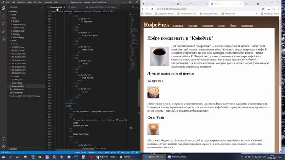Open the Terminal menu in VS Code
Screen dimensions: 285x160
[48, 2]
